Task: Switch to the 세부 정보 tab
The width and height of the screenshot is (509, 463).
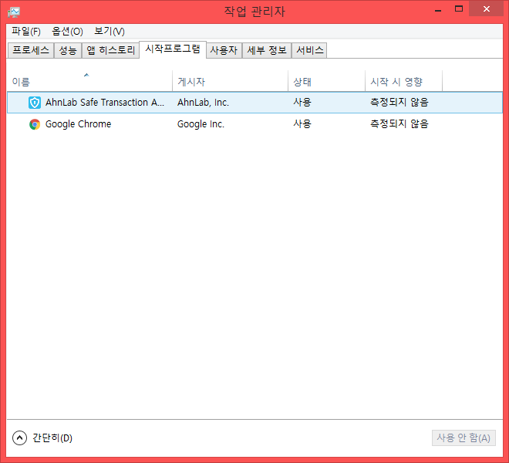Action: click(267, 50)
